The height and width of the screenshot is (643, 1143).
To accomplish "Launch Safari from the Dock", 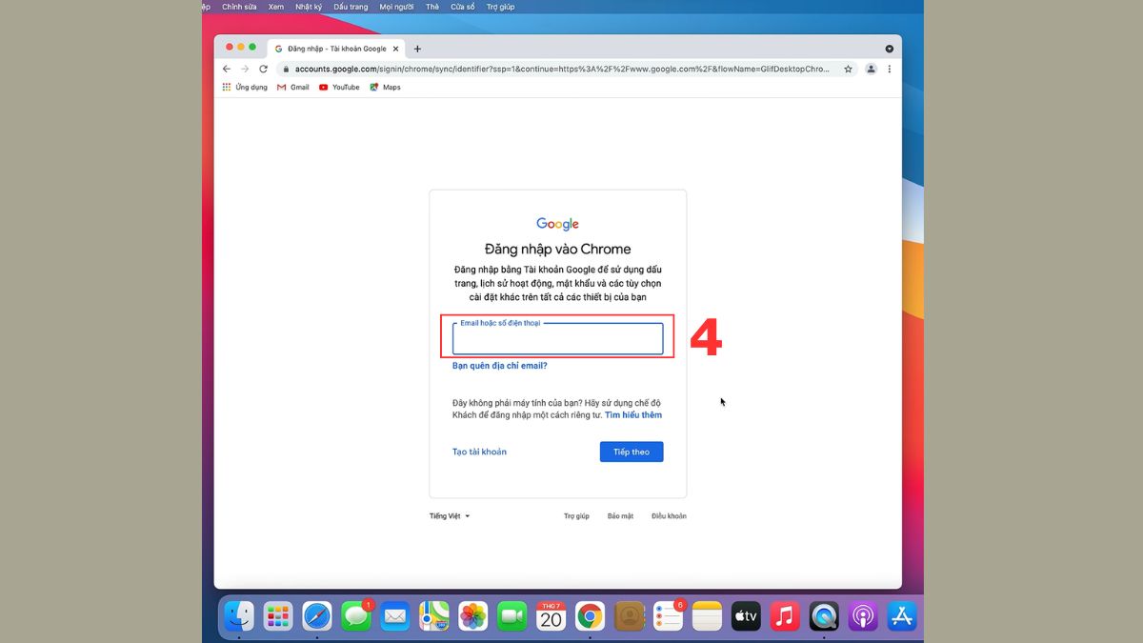I will pyautogui.click(x=317, y=616).
